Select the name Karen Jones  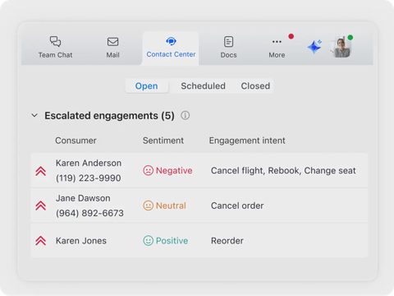(x=81, y=241)
